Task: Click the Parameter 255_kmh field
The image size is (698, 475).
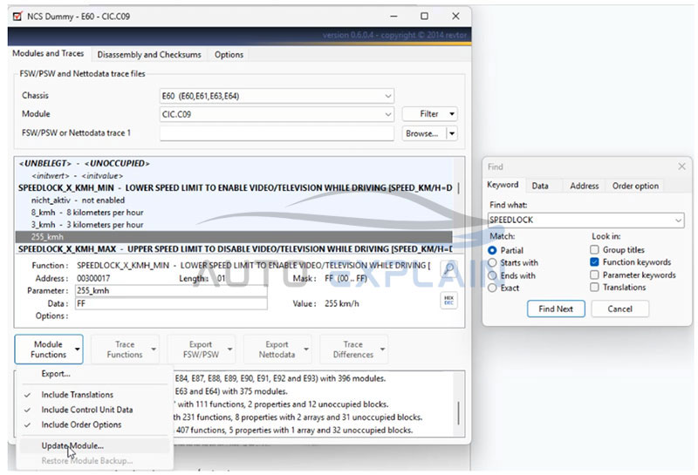Action: coord(171,291)
